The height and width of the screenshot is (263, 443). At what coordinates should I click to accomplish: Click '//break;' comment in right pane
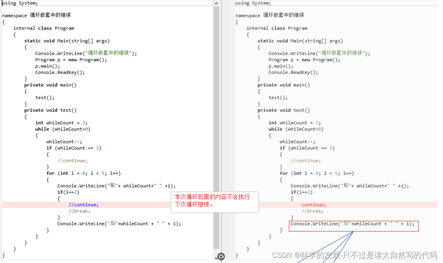313,211
